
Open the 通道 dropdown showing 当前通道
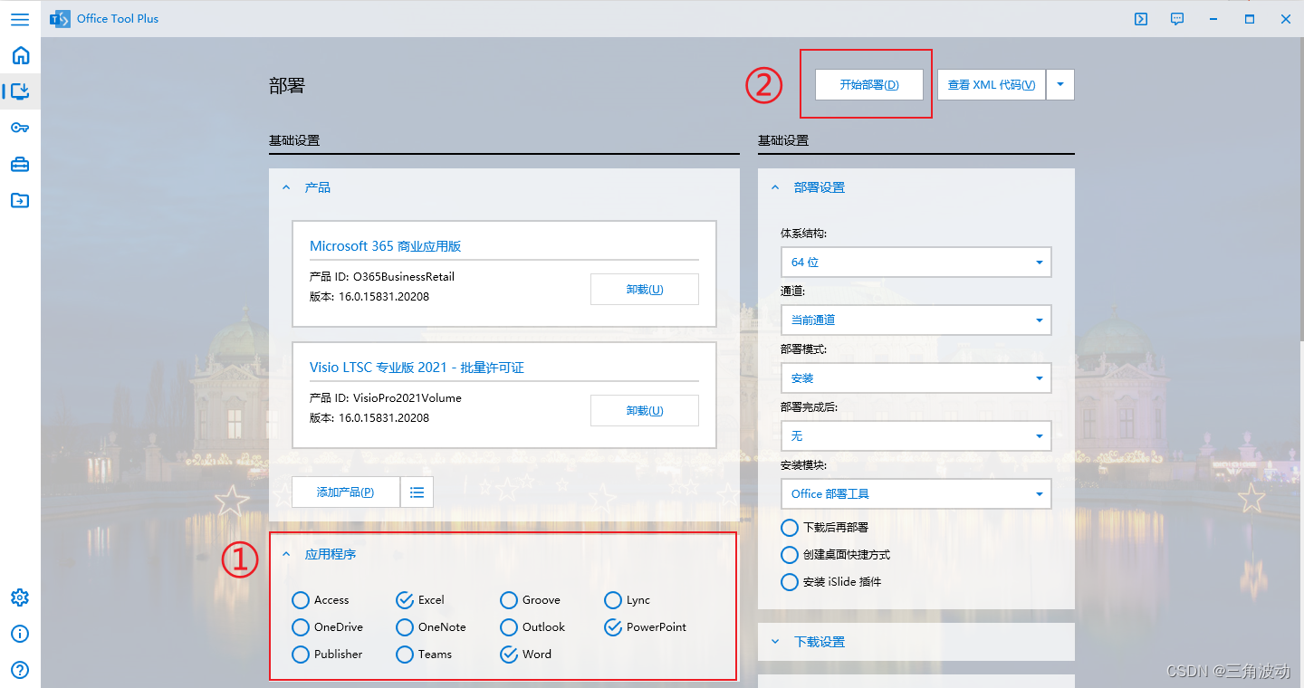point(916,320)
